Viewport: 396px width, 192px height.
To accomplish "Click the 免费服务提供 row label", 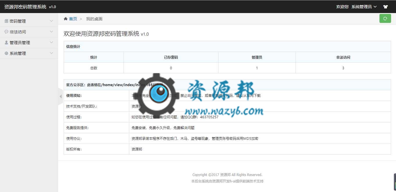I will tap(77, 128).
